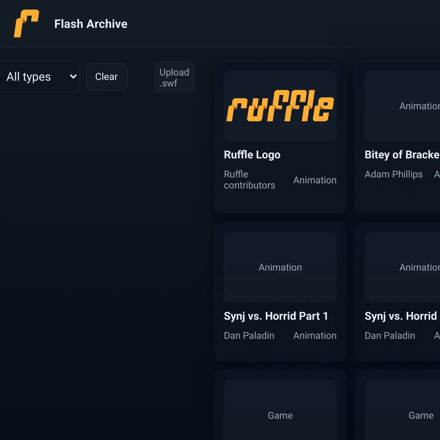The image size is (440, 440).
Task: Click Dan Paladin on the Part 1 card
Action: tap(249, 335)
